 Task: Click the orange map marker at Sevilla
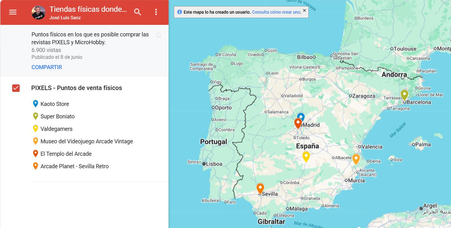click(x=260, y=189)
